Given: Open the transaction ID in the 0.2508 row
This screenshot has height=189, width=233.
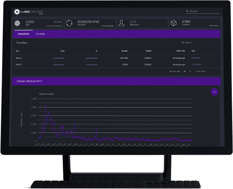Looking at the screenshot, I should click(x=197, y=65).
